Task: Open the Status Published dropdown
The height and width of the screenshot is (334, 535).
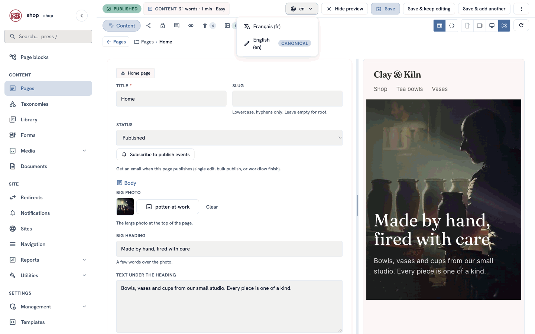Action: click(229, 138)
